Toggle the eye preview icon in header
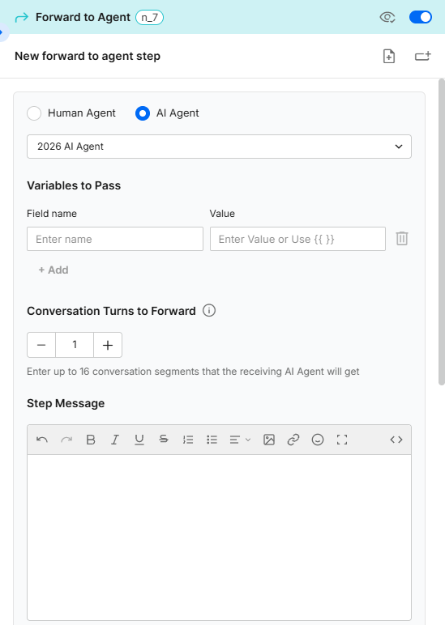The height and width of the screenshot is (625, 445). tap(387, 17)
